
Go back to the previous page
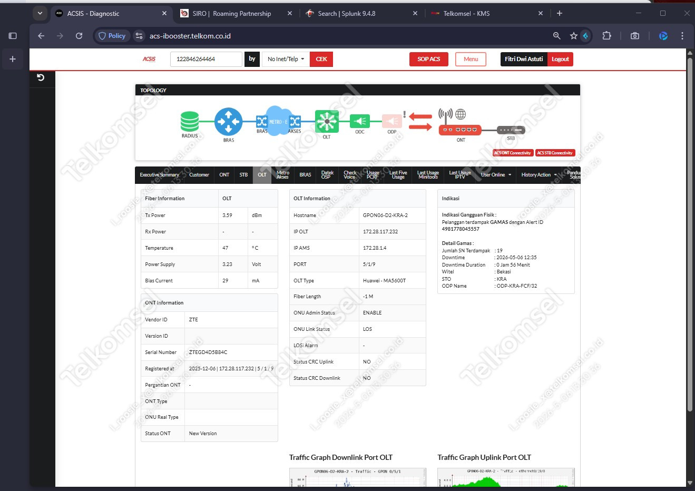tap(41, 36)
